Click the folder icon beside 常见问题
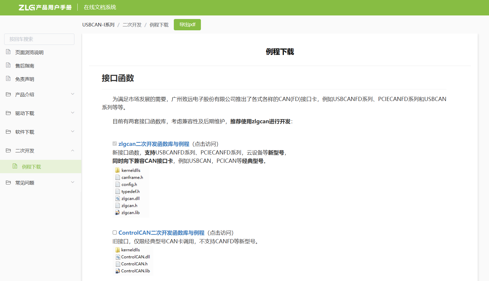Viewport: 489px width, 281px height. pos(8,183)
